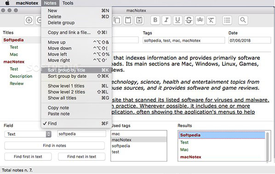Screen dimensions: 275x174
Task: Toggle Bold formatting button
Action: [155, 20]
